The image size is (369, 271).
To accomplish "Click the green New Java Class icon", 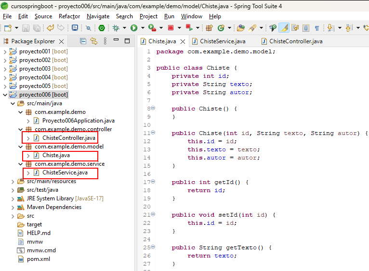I will pyautogui.click(x=221, y=28).
